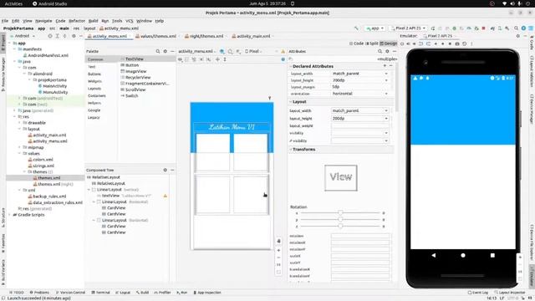Open the File menu
The image size is (535, 301).
pyautogui.click(x=5, y=21)
